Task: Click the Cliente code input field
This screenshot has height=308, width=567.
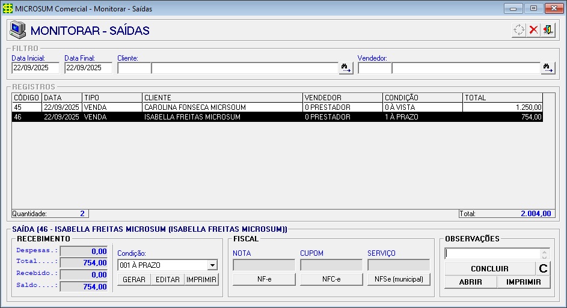Action: pos(134,68)
